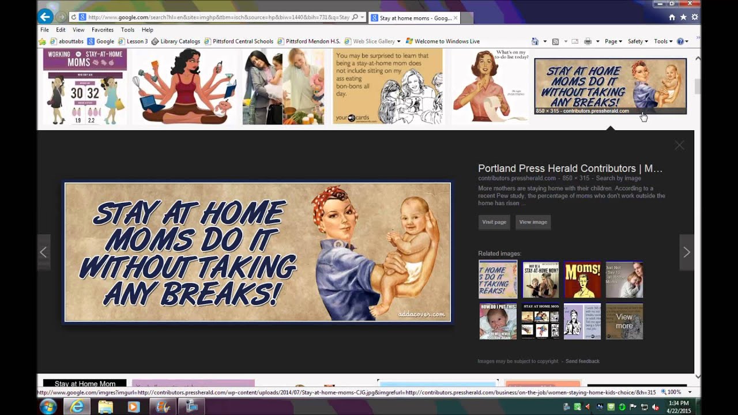Click the vertical scrollbar up arrow
Screen dimensions: 738x415
tap(698, 58)
